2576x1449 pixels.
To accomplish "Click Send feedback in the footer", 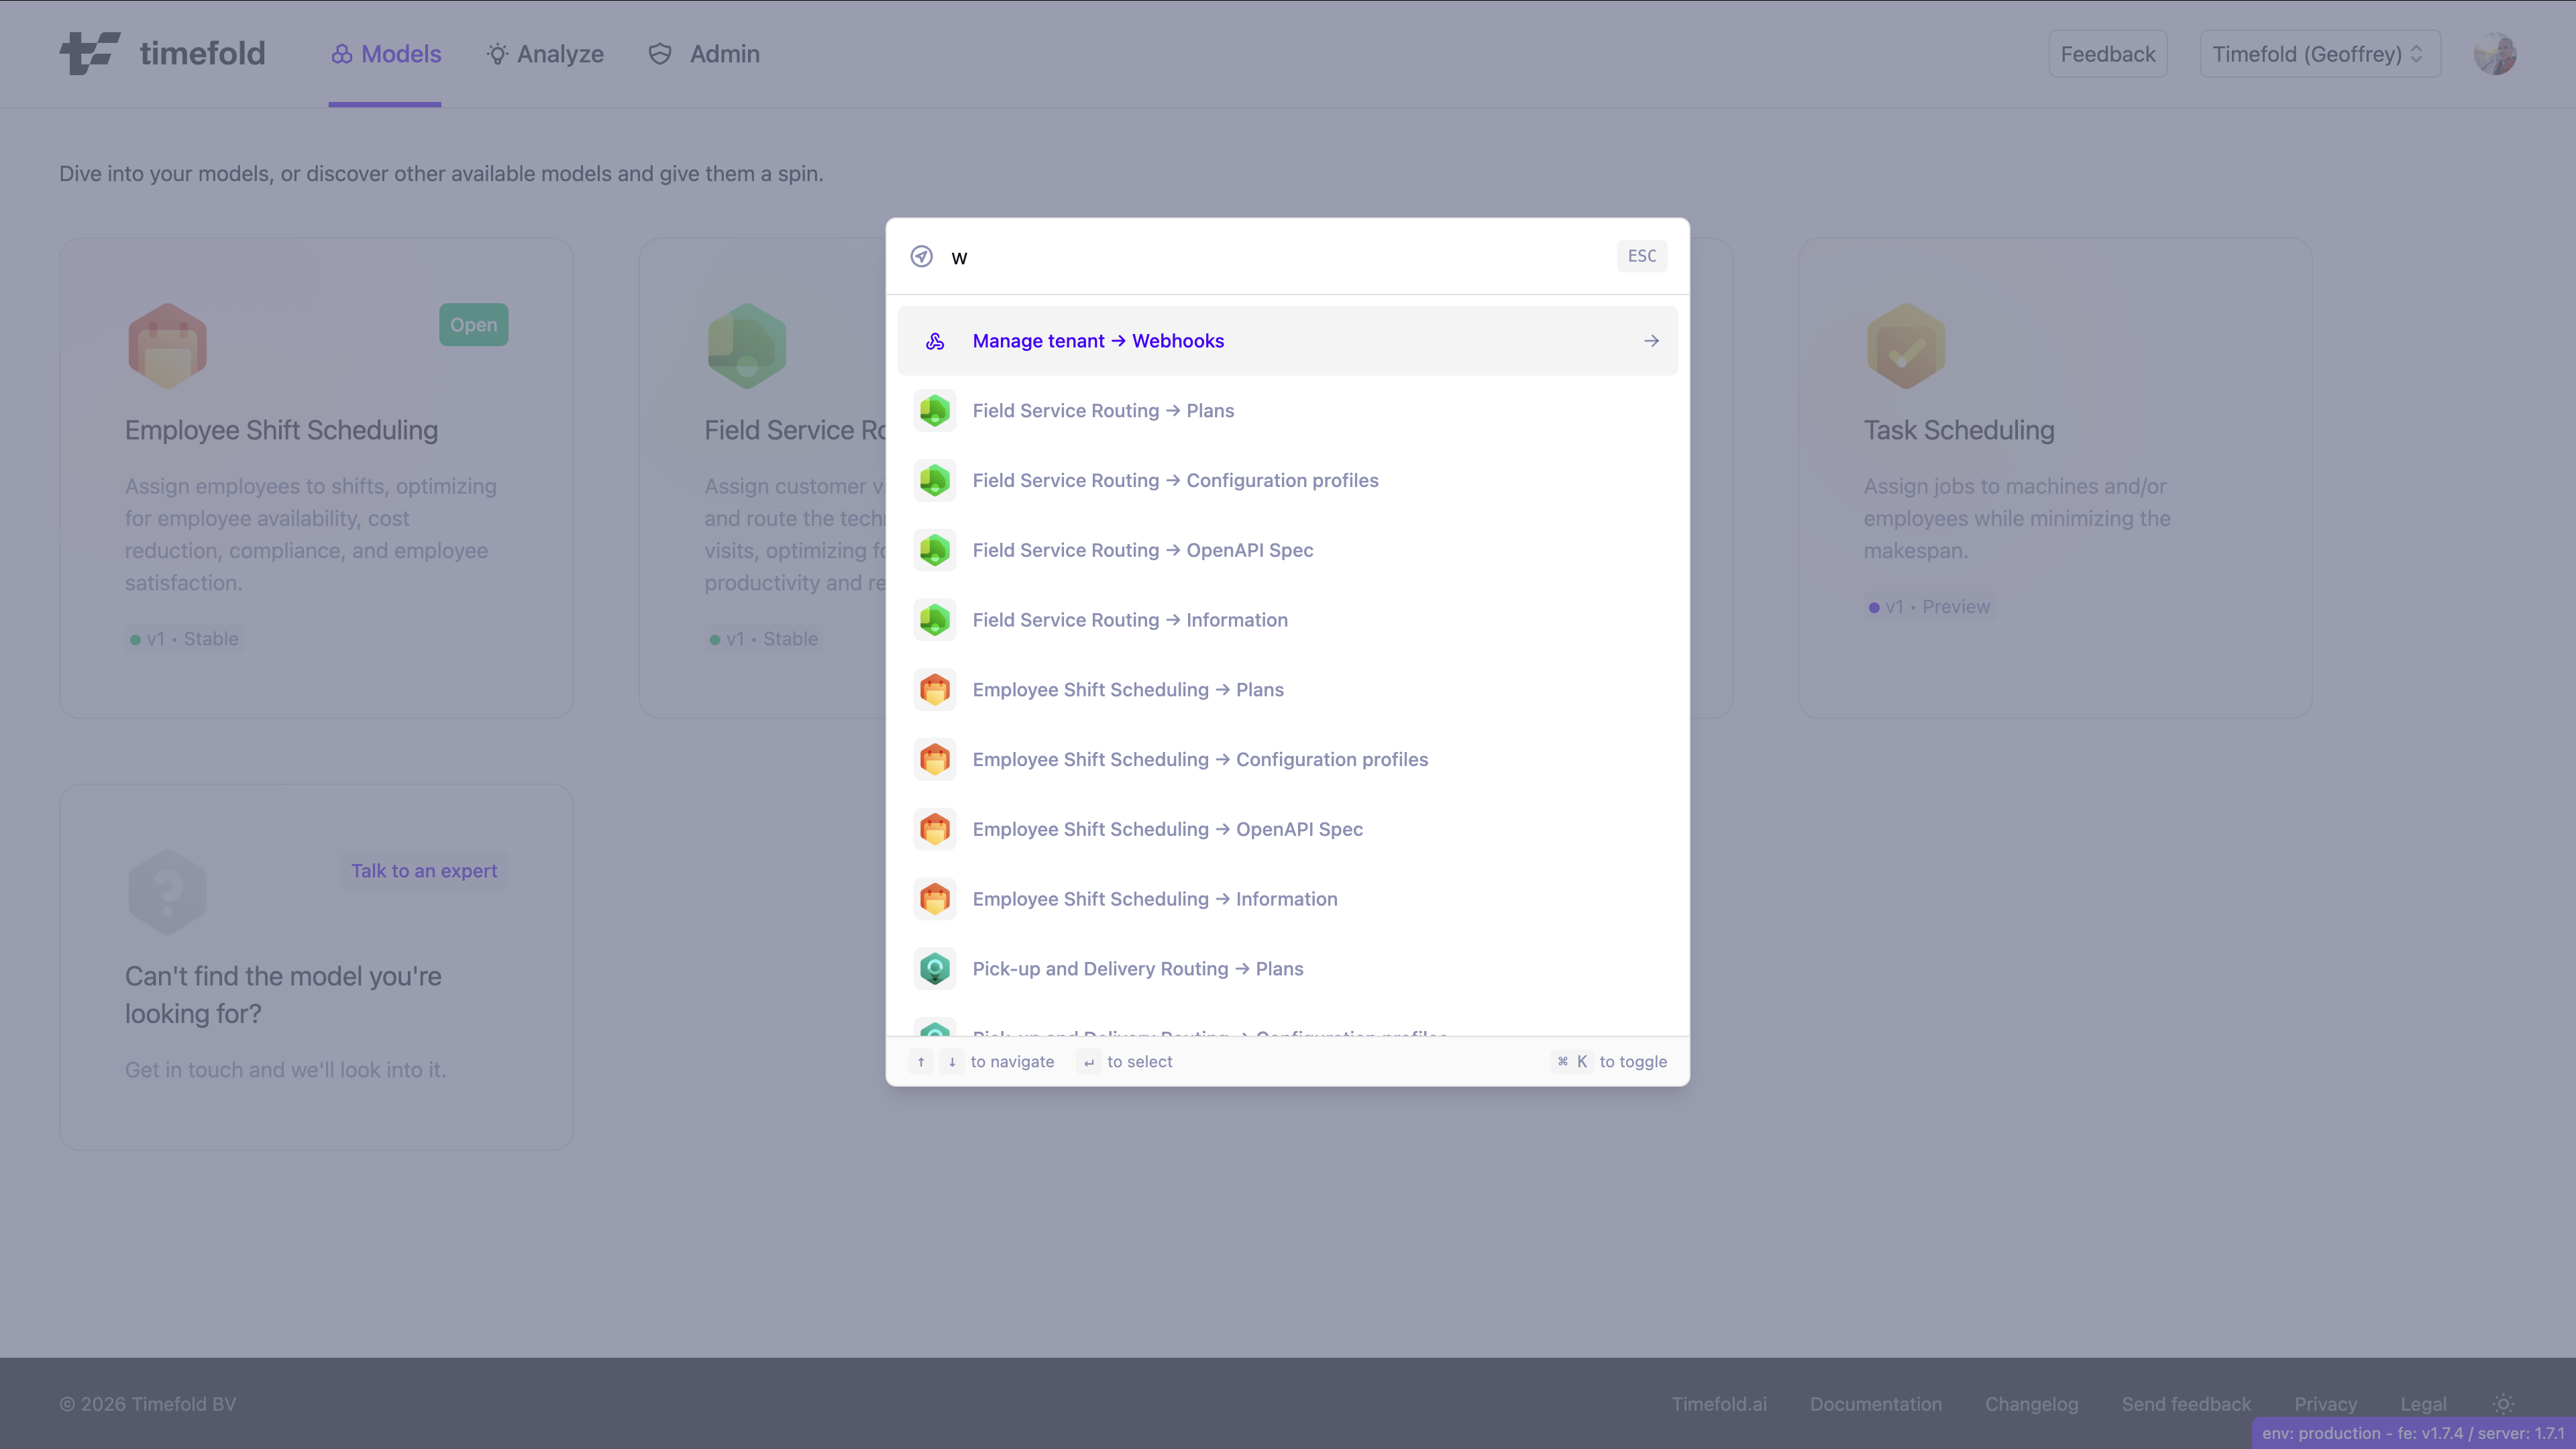I will pos(2187,1404).
